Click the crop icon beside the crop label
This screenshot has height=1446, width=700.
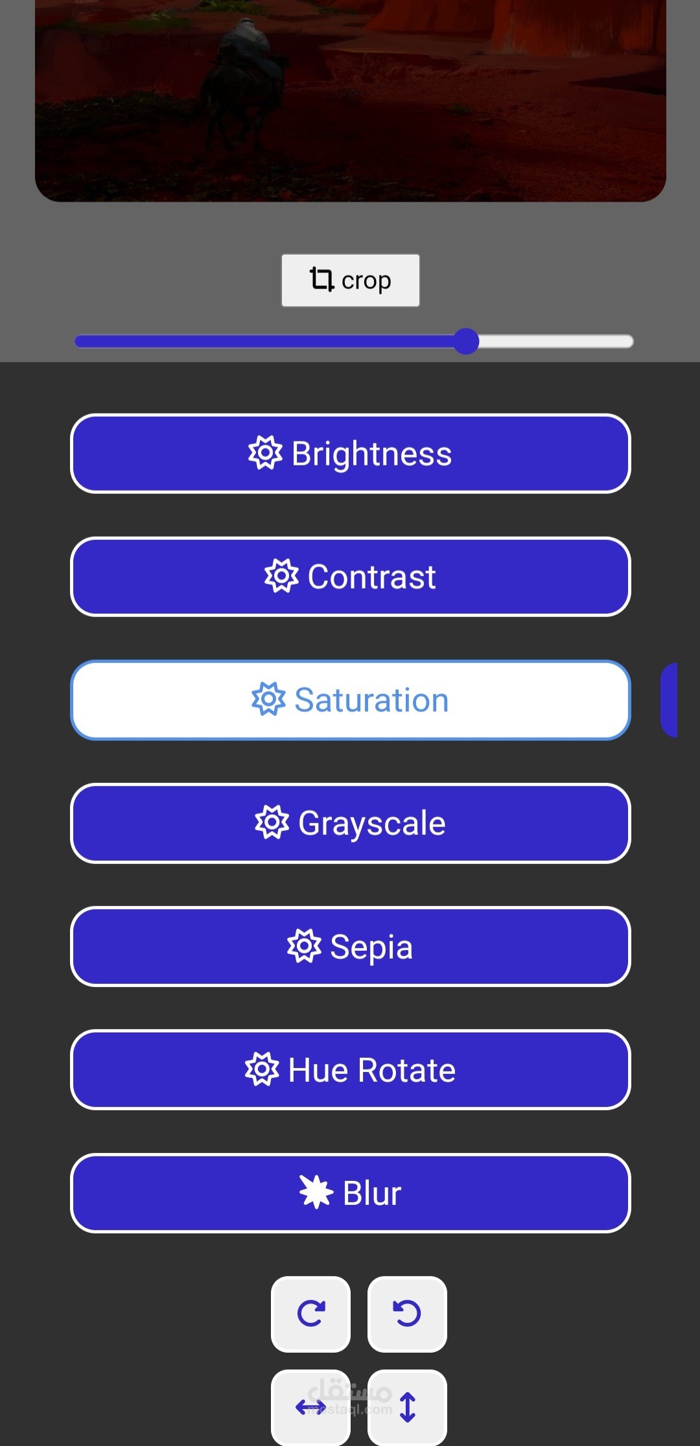pyautogui.click(x=321, y=279)
